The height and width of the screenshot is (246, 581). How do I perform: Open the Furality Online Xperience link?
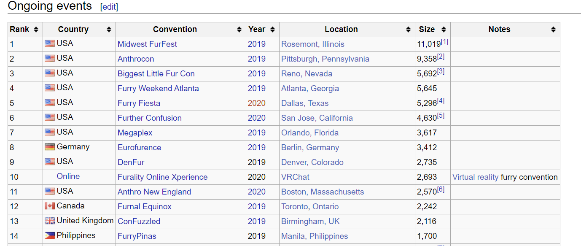162,177
